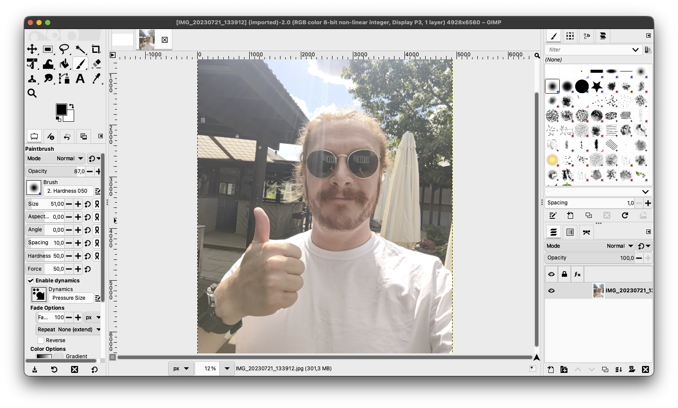
Task: Toggle Aspect ratio link to brush default
Action: pyautogui.click(x=97, y=217)
